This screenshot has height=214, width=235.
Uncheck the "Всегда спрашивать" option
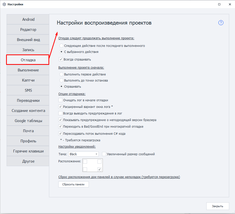point(60,59)
